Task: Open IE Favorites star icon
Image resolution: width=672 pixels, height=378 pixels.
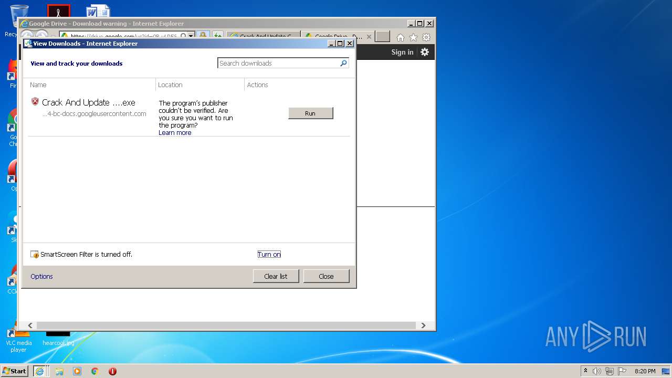Action: 413,37
